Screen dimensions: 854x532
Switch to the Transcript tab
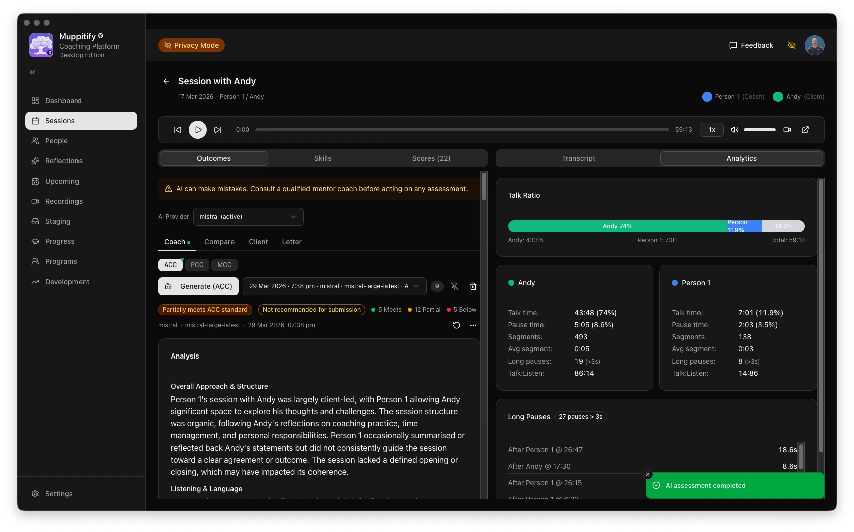(578, 158)
